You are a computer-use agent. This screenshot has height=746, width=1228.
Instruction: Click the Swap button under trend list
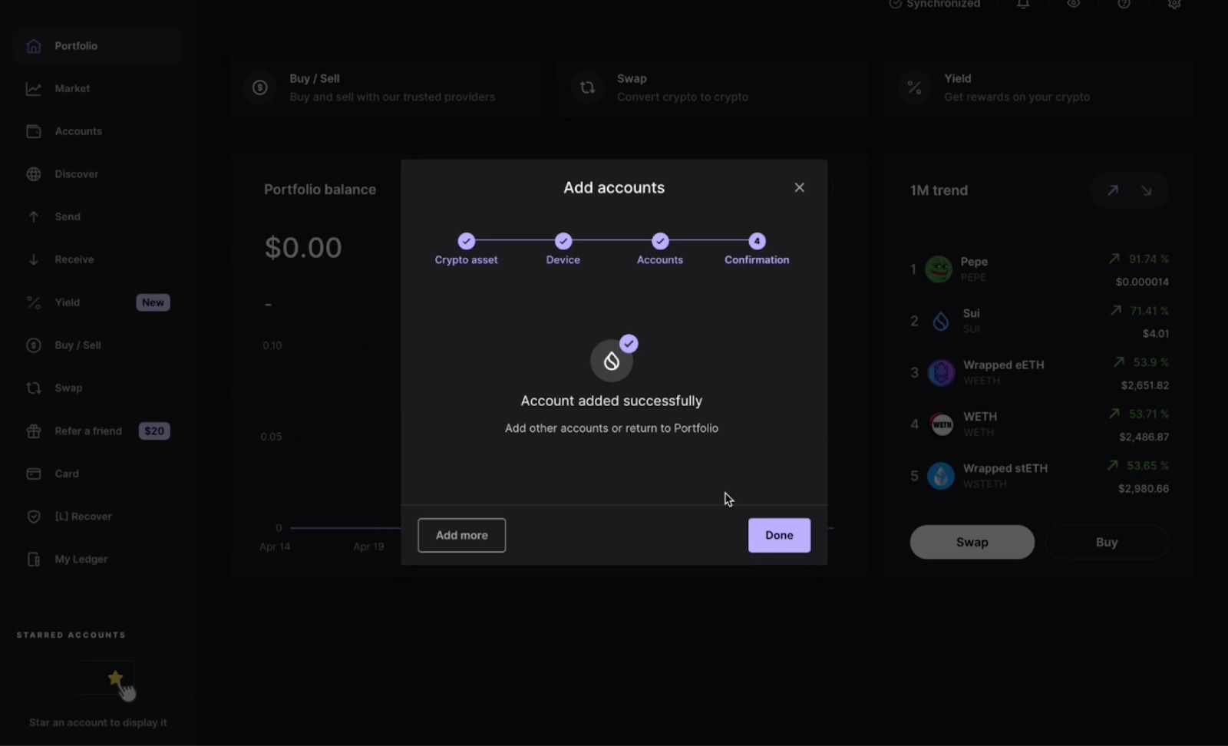[972, 542]
